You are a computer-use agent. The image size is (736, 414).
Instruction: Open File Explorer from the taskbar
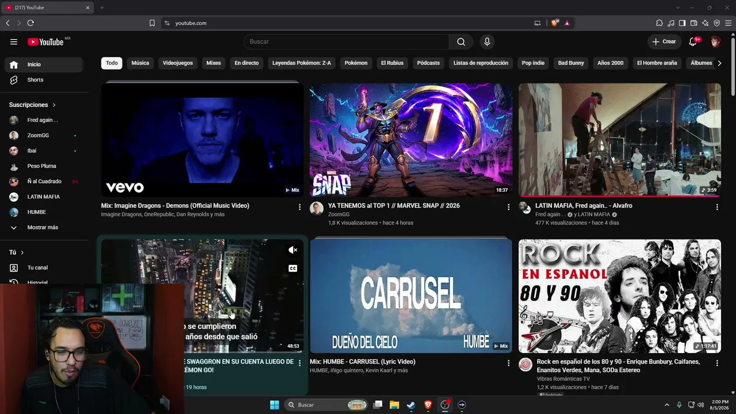[x=394, y=405]
